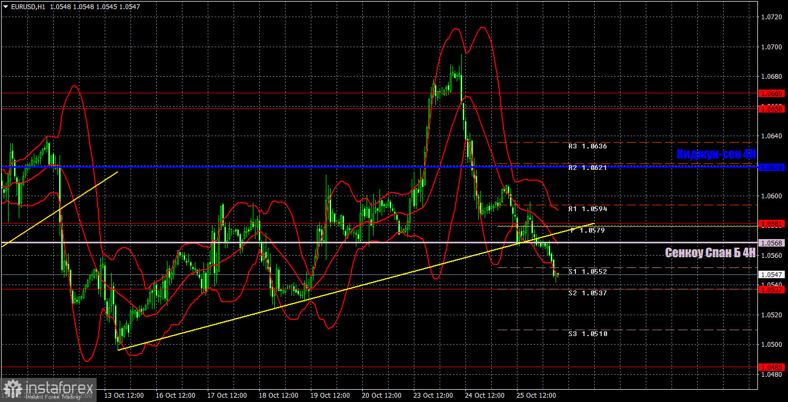Click the 1.0500 price axis label
The height and width of the screenshot is (402, 788).
(x=772, y=345)
